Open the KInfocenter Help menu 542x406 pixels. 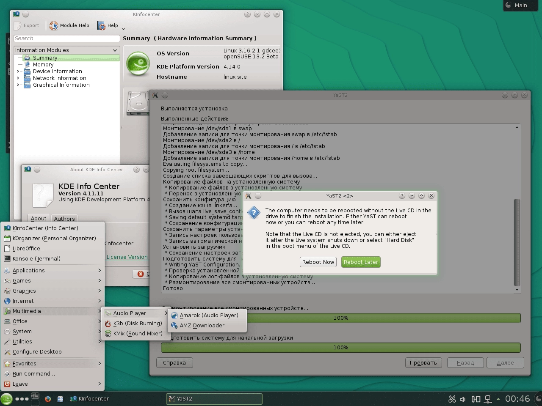108,26
